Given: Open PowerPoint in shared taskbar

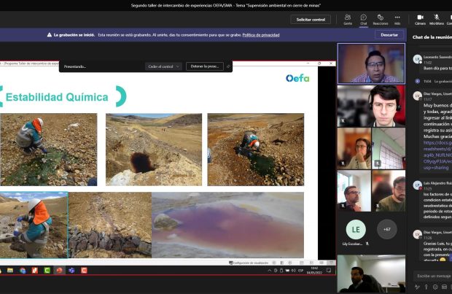Looking at the screenshot, I should (59, 271).
